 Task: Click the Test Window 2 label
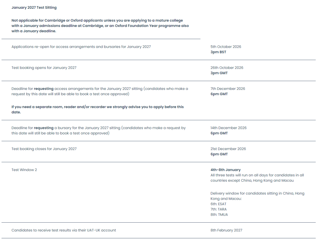tap(24, 170)
